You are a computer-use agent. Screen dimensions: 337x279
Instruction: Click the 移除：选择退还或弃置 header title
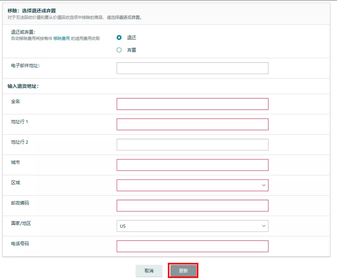point(32,11)
